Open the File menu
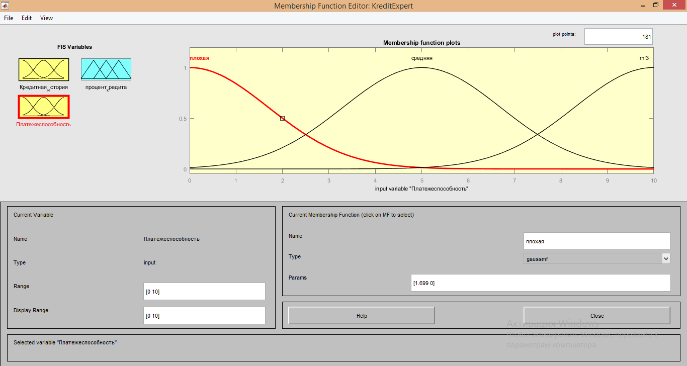 9,18
